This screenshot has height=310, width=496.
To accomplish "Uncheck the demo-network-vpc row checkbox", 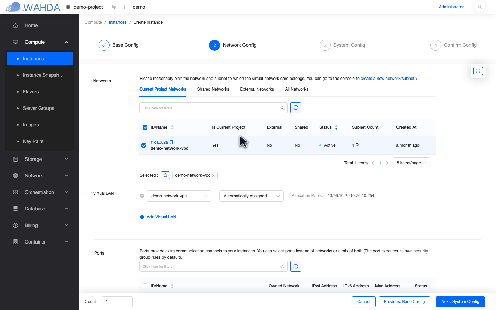I will (144, 145).
